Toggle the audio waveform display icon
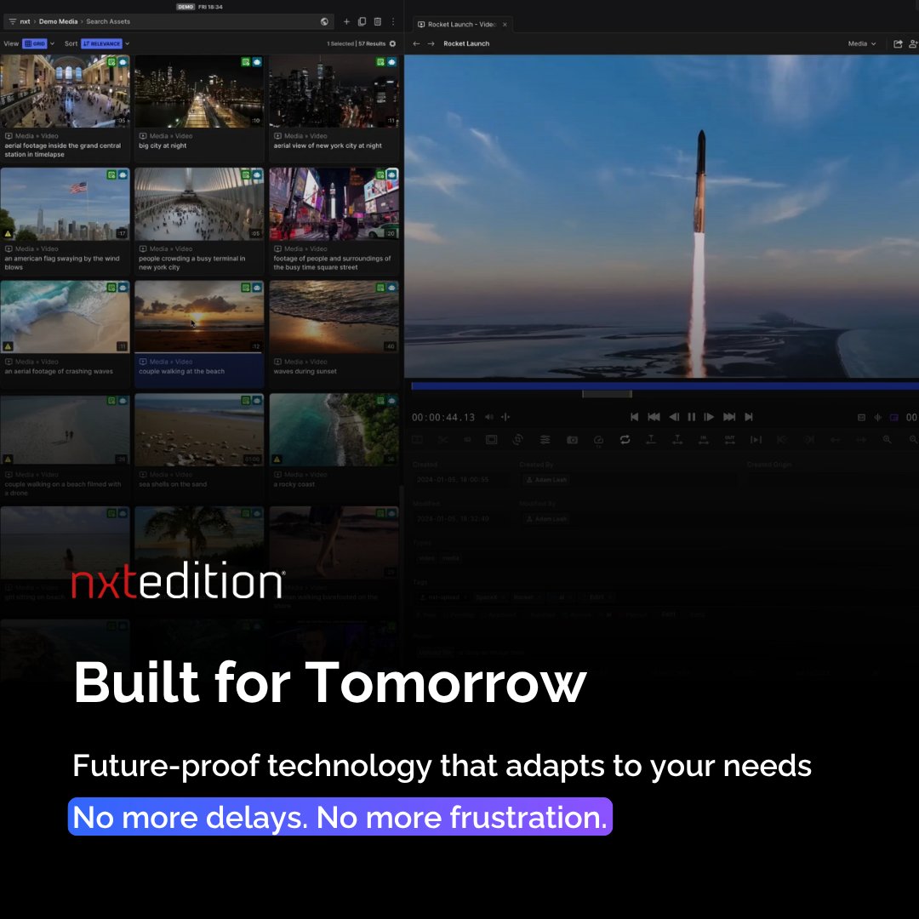 pos(878,417)
